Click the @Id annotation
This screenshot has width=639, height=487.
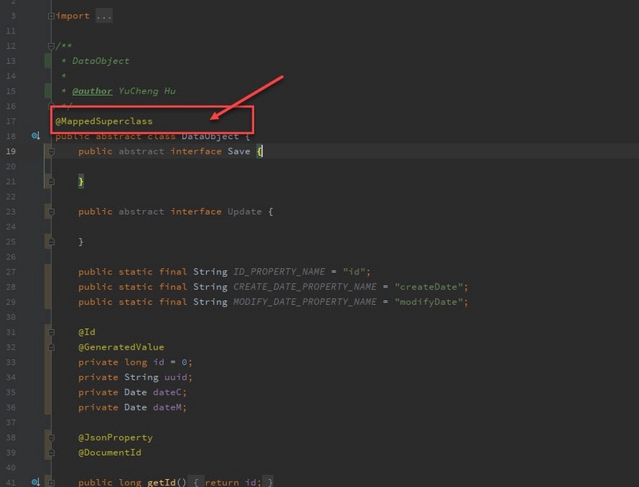point(87,332)
